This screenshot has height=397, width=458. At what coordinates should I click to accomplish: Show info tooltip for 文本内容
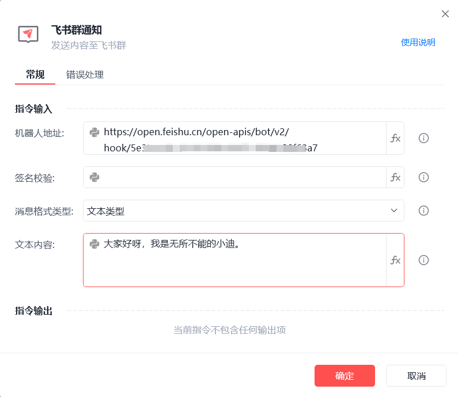[x=423, y=260]
